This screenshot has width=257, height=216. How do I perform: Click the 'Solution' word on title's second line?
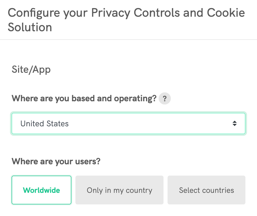click(30, 27)
